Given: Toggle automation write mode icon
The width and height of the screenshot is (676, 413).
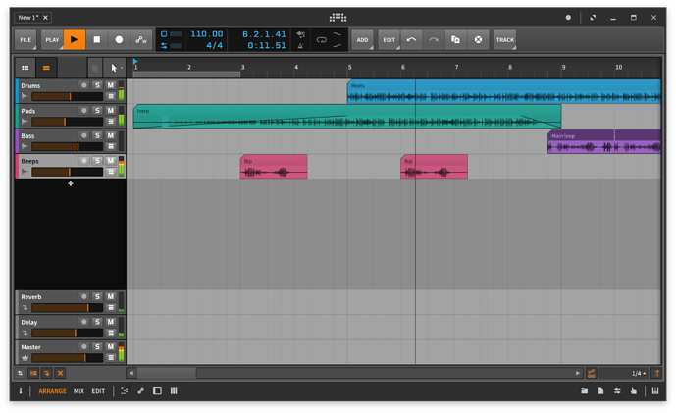Looking at the screenshot, I should coord(141,39).
